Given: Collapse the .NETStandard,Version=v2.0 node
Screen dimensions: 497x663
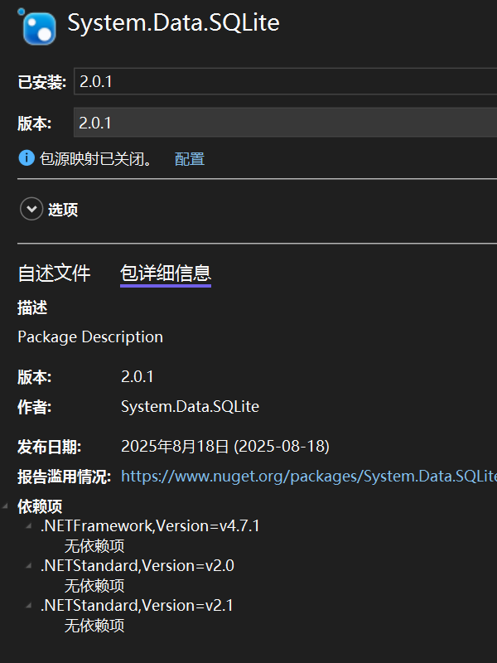Looking at the screenshot, I should (29, 565).
